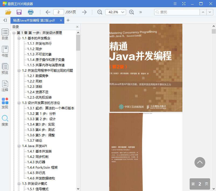The width and height of the screenshot is (216, 191).
Task: Open the 搜索 search panel
Action: [5, 120]
